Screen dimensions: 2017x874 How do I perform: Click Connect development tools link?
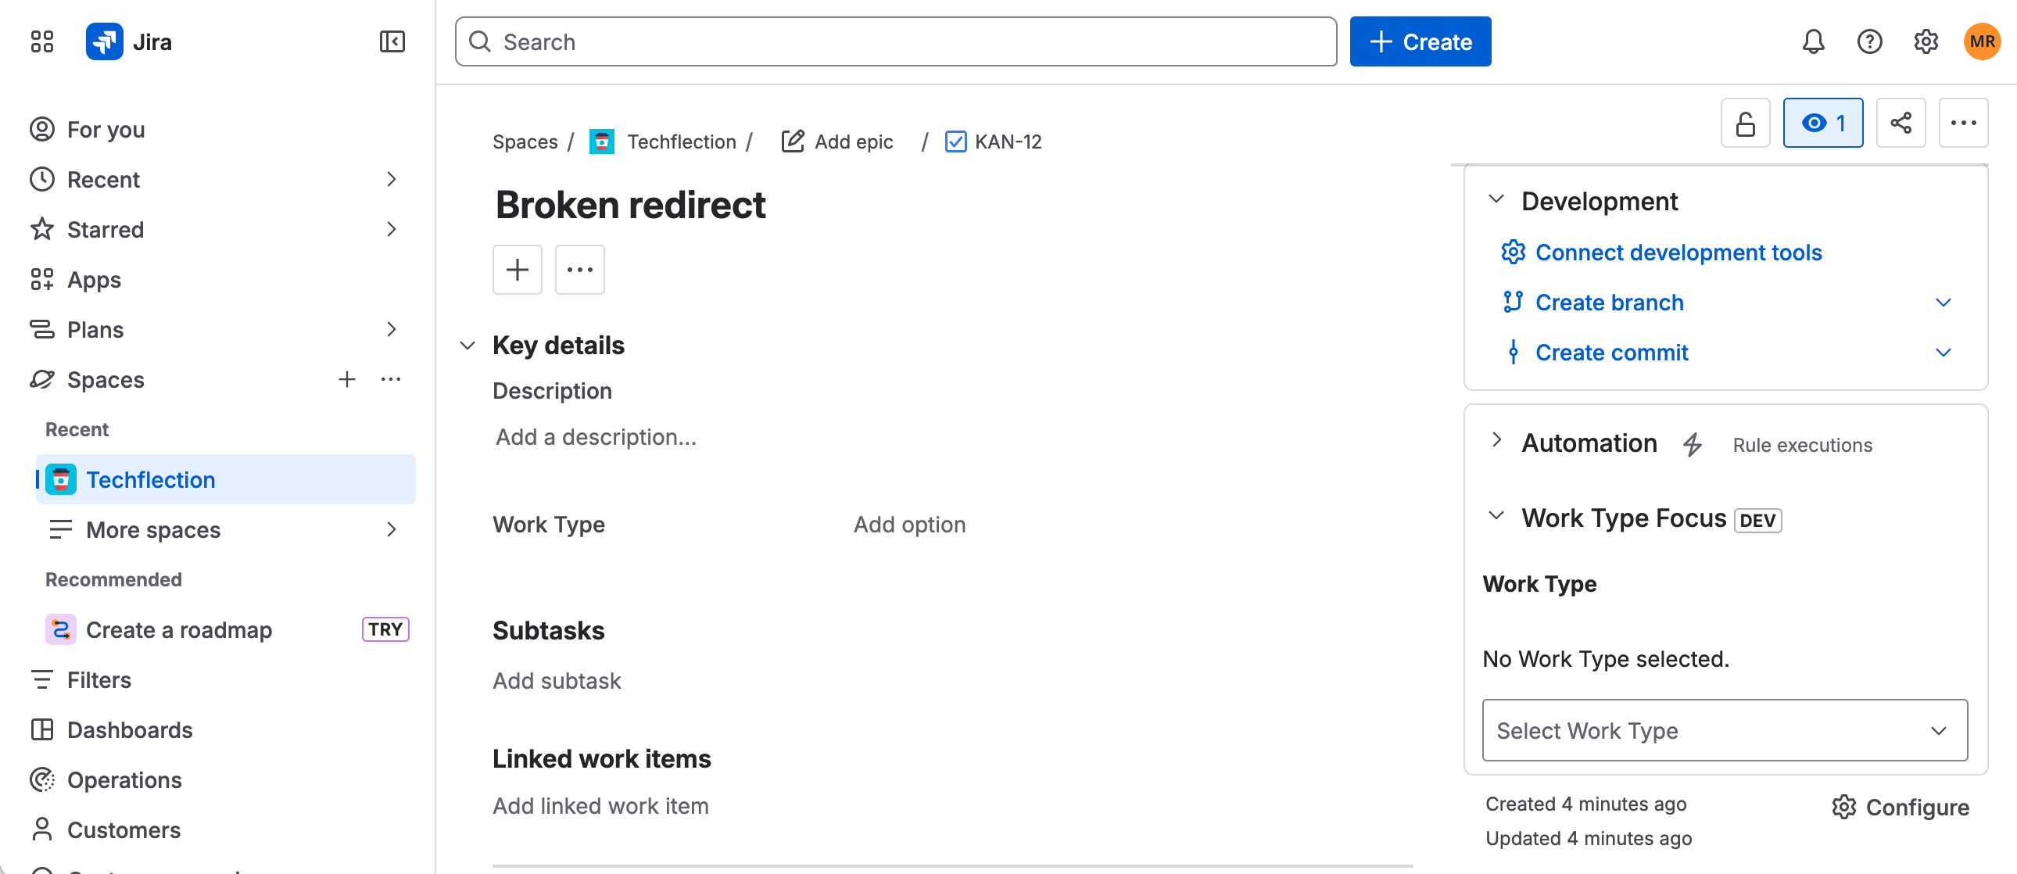pyautogui.click(x=1678, y=253)
